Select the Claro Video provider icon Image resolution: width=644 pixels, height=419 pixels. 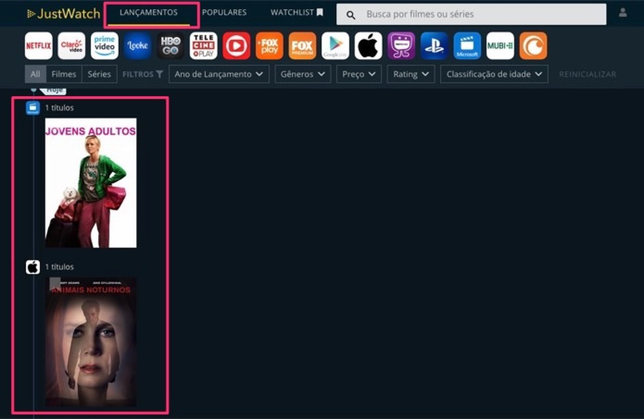(x=71, y=46)
